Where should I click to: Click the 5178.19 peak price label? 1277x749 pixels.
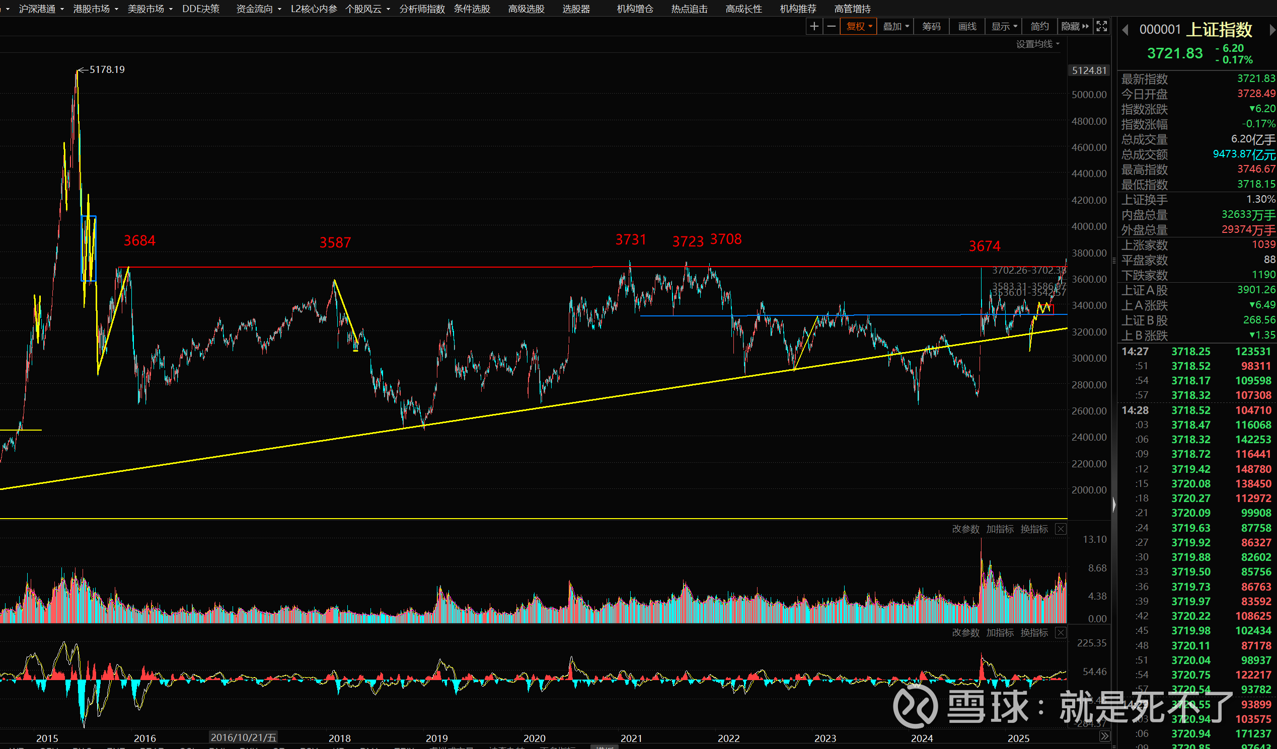click(107, 69)
